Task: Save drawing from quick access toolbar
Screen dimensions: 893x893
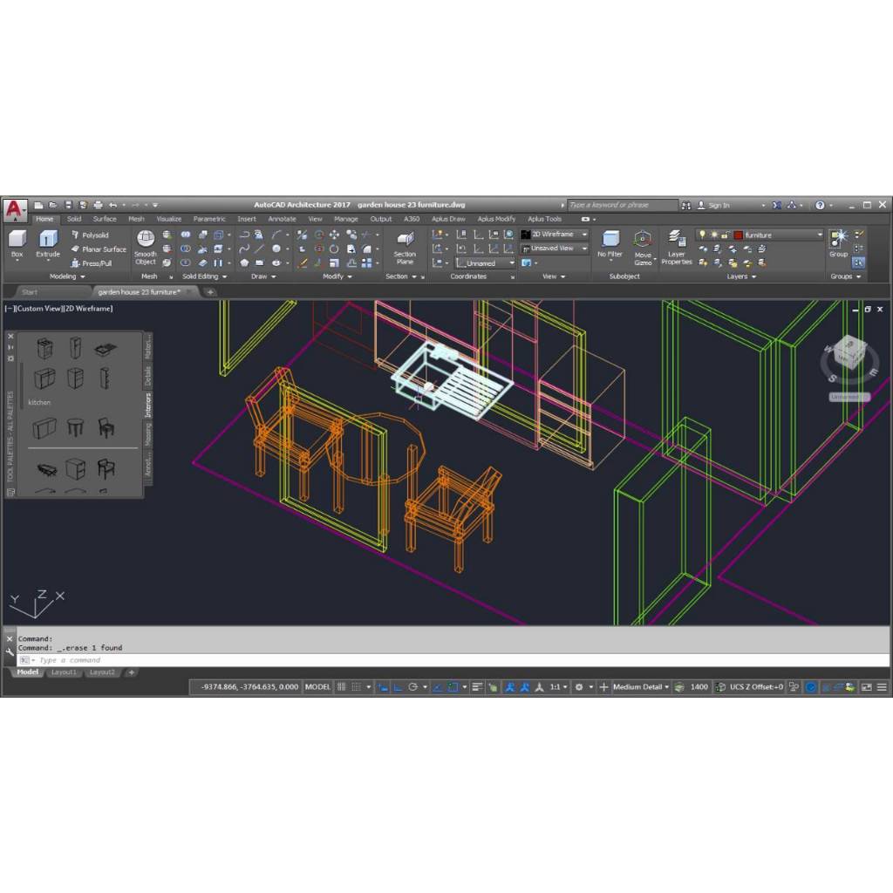Action: (x=68, y=205)
